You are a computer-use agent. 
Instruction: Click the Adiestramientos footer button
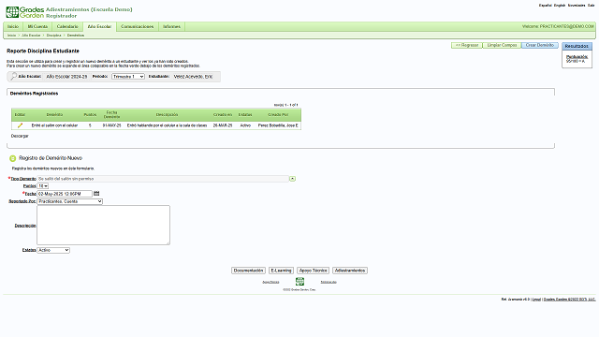click(x=350, y=271)
